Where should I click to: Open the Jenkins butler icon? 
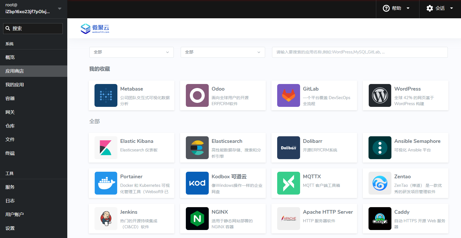106,219
